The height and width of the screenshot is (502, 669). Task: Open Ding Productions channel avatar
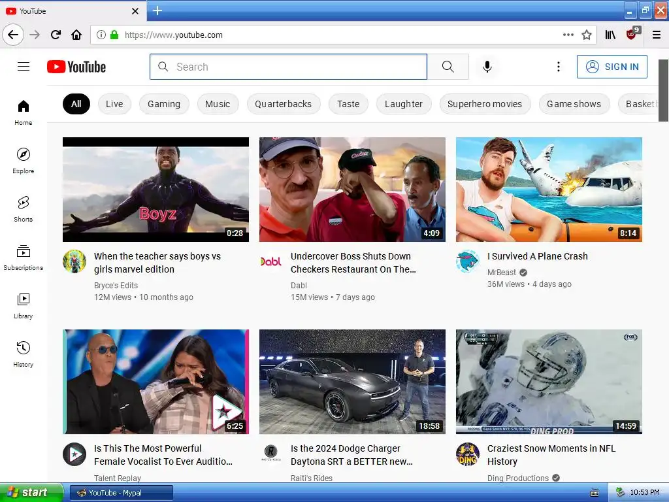[x=468, y=454]
